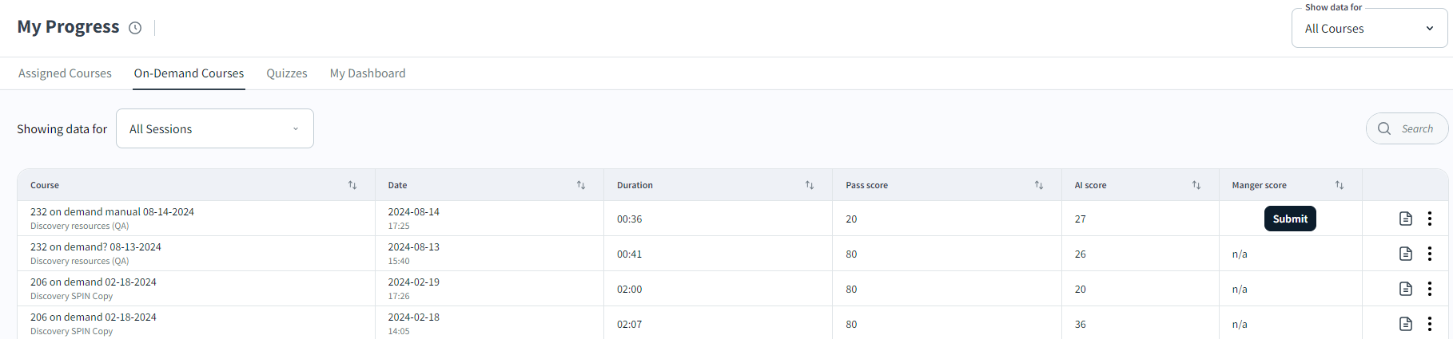This screenshot has width=1453, height=339.
Task: Switch to Quizzes tab
Action: tap(286, 73)
